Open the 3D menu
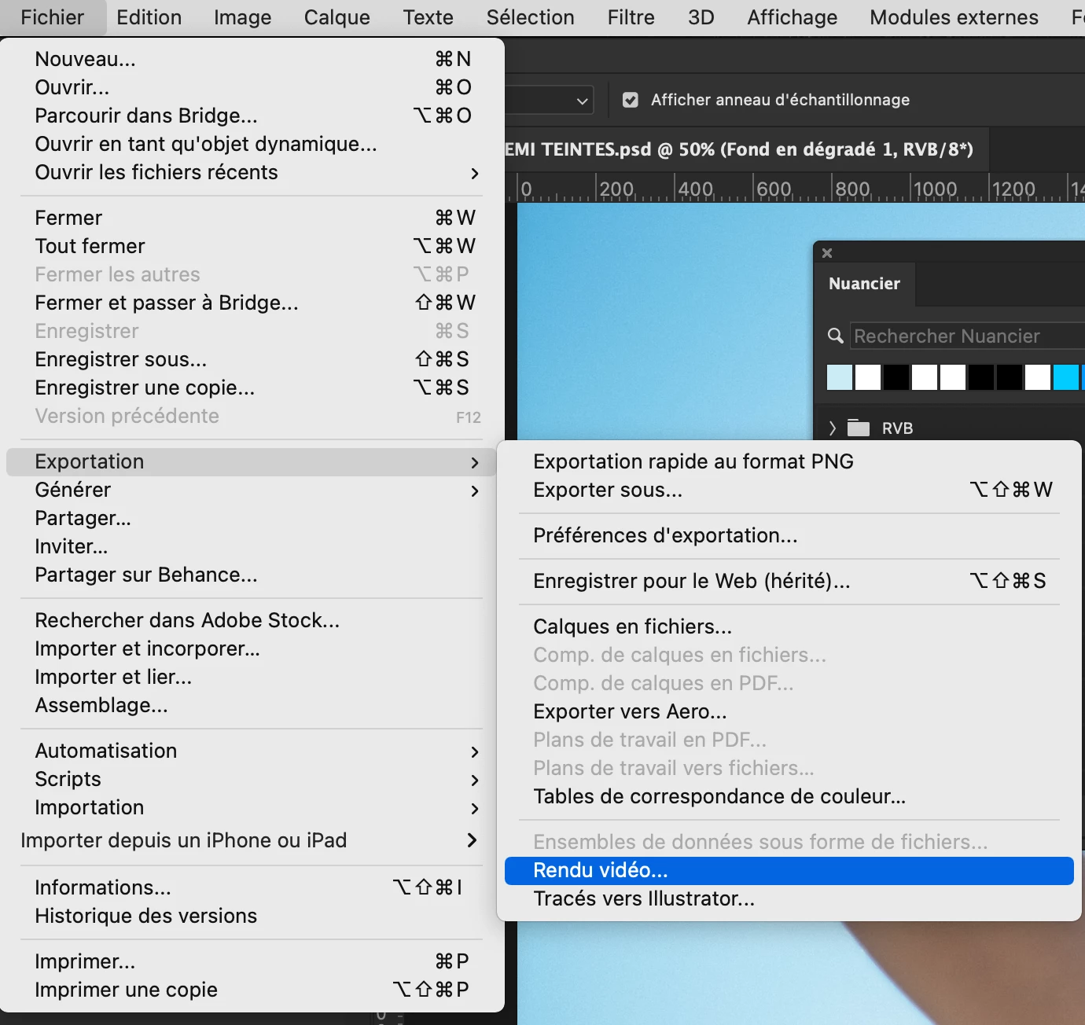Image resolution: width=1085 pixels, height=1025 pixels. [701, 17]
